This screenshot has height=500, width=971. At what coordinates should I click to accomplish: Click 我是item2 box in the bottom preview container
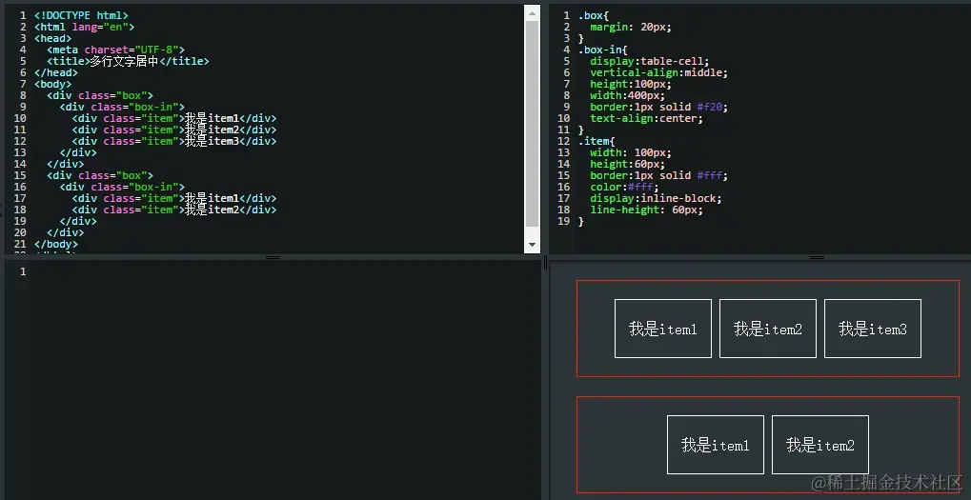[819, 445]
